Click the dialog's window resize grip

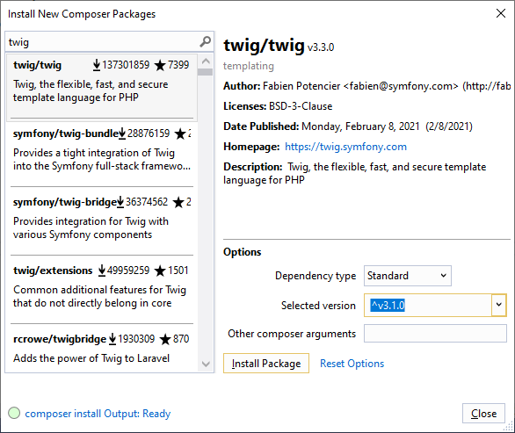coord(509,427)
